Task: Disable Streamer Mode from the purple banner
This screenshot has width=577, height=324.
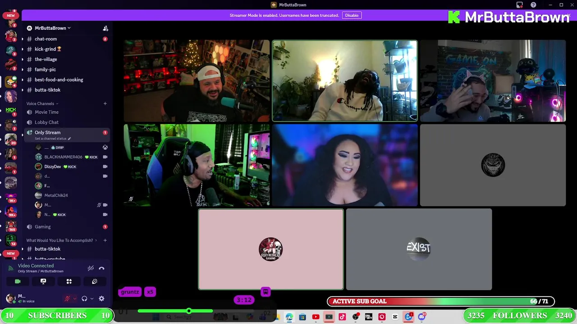Action: click(352, 15)
